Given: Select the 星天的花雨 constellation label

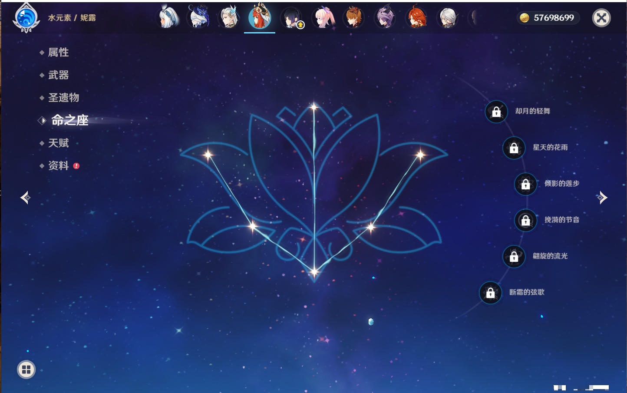Looking at the screenshot, I should pos(550,147).
